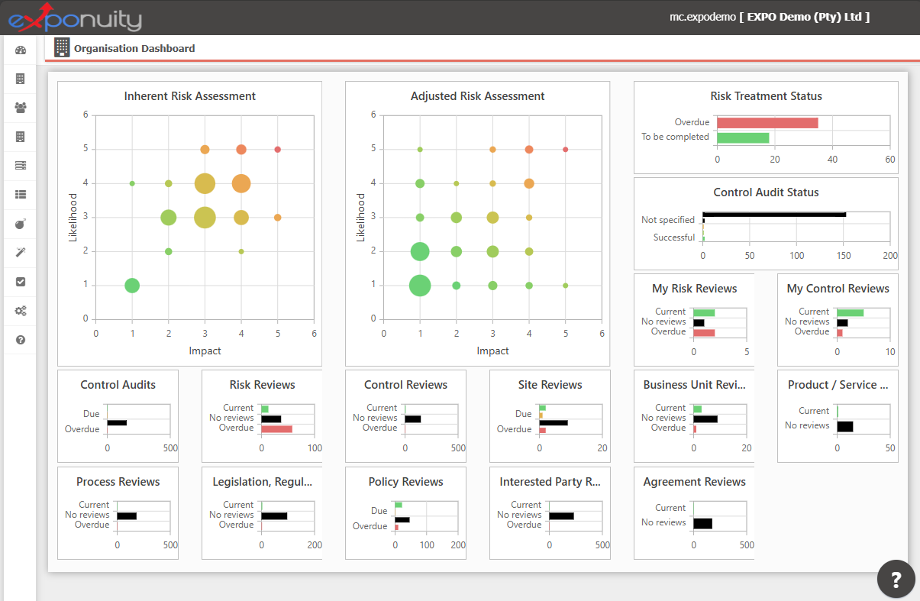Open the server stack icon in sidebar
Screen dimensions: 920x601
click(x=21, y=166)
